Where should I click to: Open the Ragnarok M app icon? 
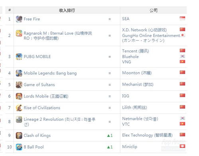coord(19,33)
